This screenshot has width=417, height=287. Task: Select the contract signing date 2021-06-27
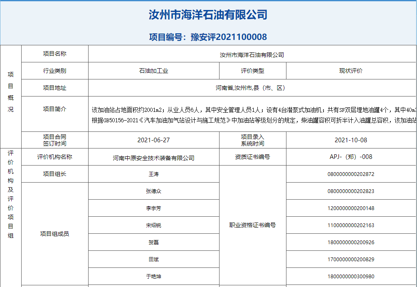pos(153,140)
